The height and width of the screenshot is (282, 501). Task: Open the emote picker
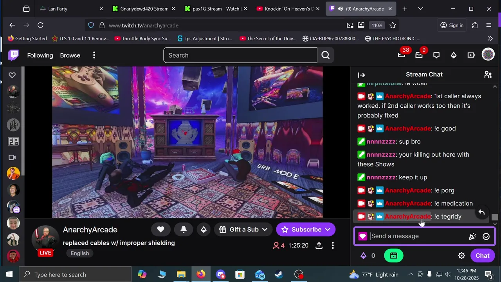[486, 236]
